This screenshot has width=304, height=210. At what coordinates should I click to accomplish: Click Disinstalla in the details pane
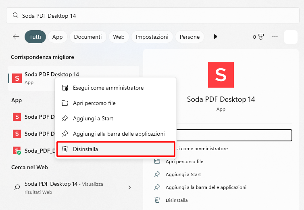click(177, 200)
